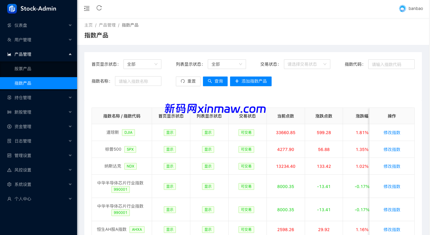Open the 交易状态 selection dropdown
This screenshot has height=235, width=430.
tap(307, 64)
